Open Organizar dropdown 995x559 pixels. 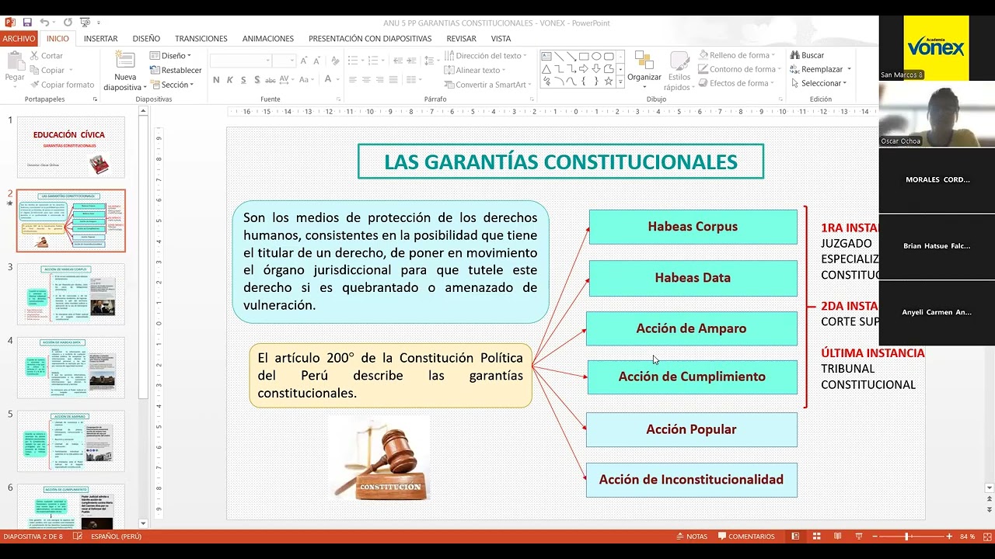tap(644, 68)
